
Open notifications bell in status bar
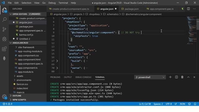coord(195,104)
